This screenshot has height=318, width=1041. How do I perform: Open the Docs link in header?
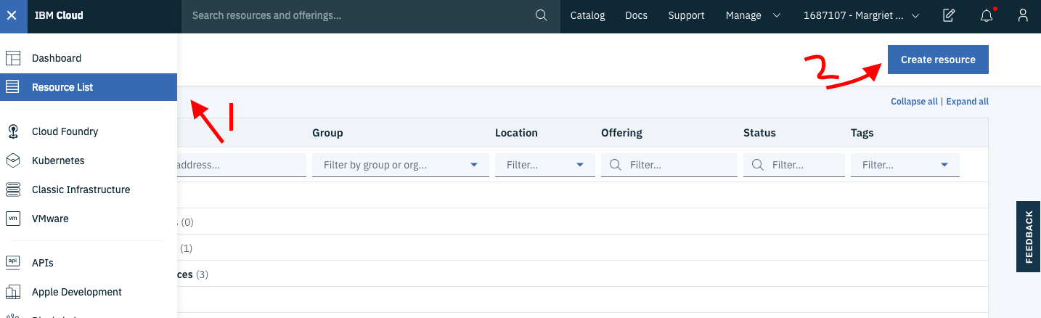pyautogui.click(x=636, y=15)
